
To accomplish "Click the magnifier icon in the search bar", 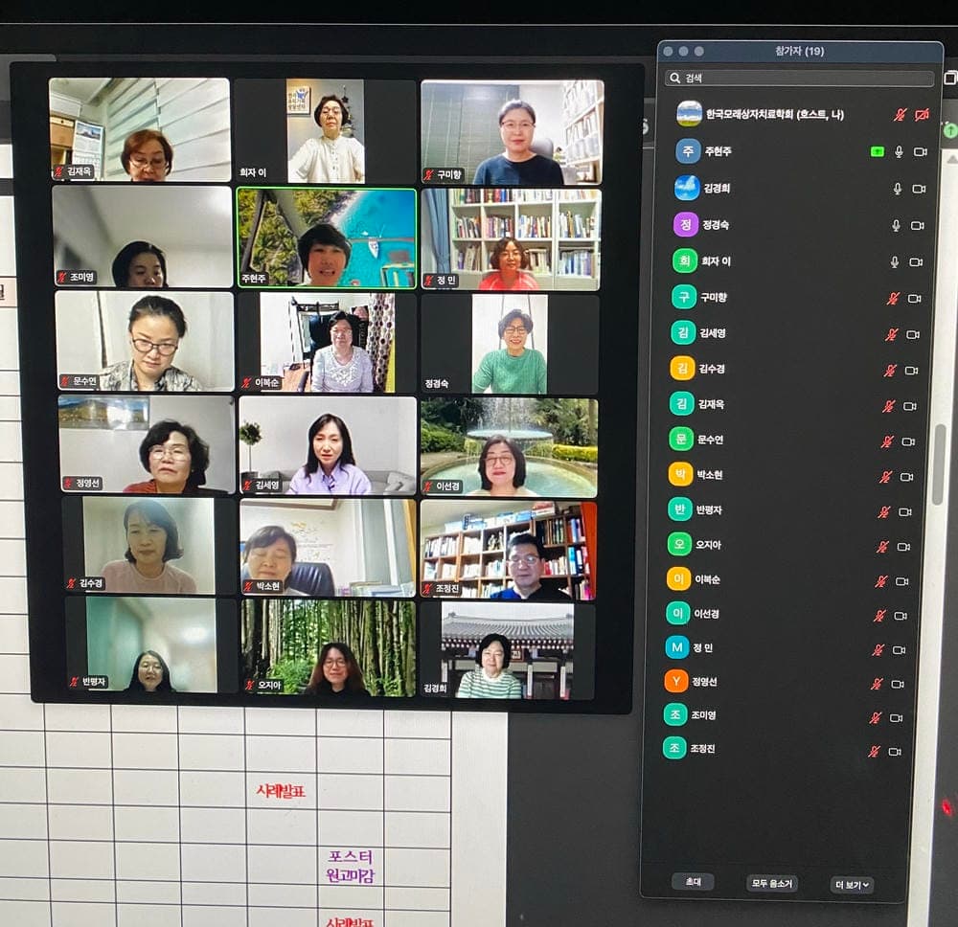I will [674, 79].
